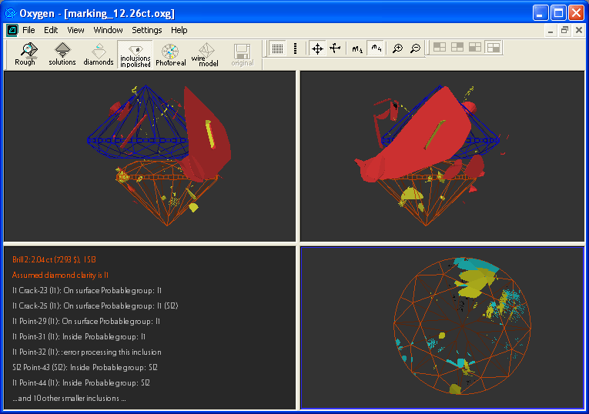Open the File menu
Viewport: 589px width, 414px height.
(28, 30)
